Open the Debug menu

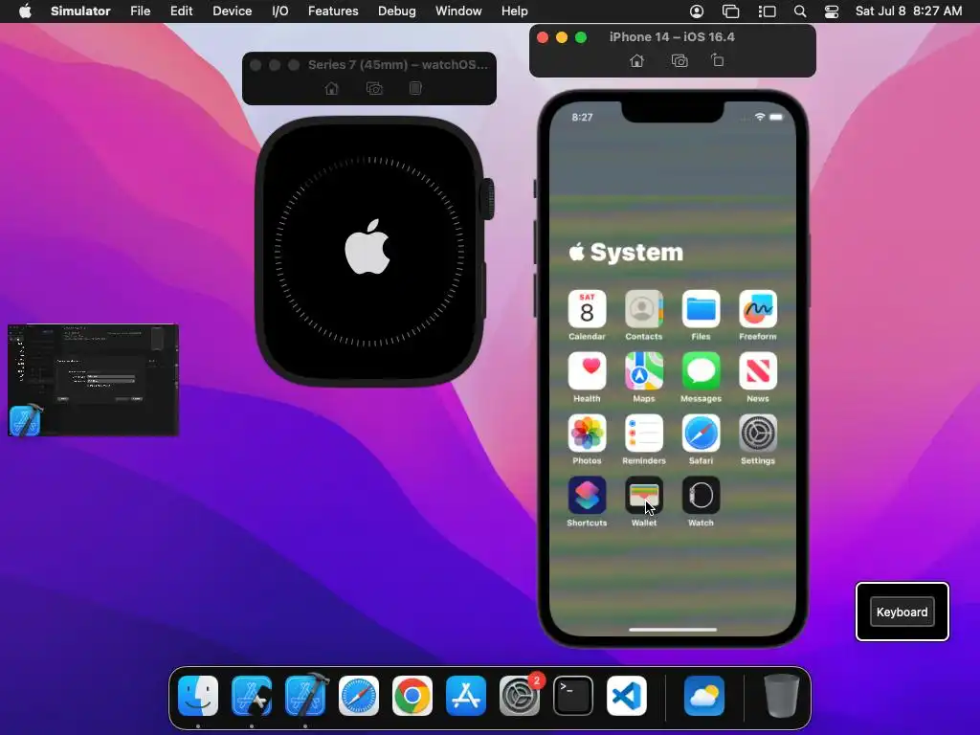click(x=397, y=11)
